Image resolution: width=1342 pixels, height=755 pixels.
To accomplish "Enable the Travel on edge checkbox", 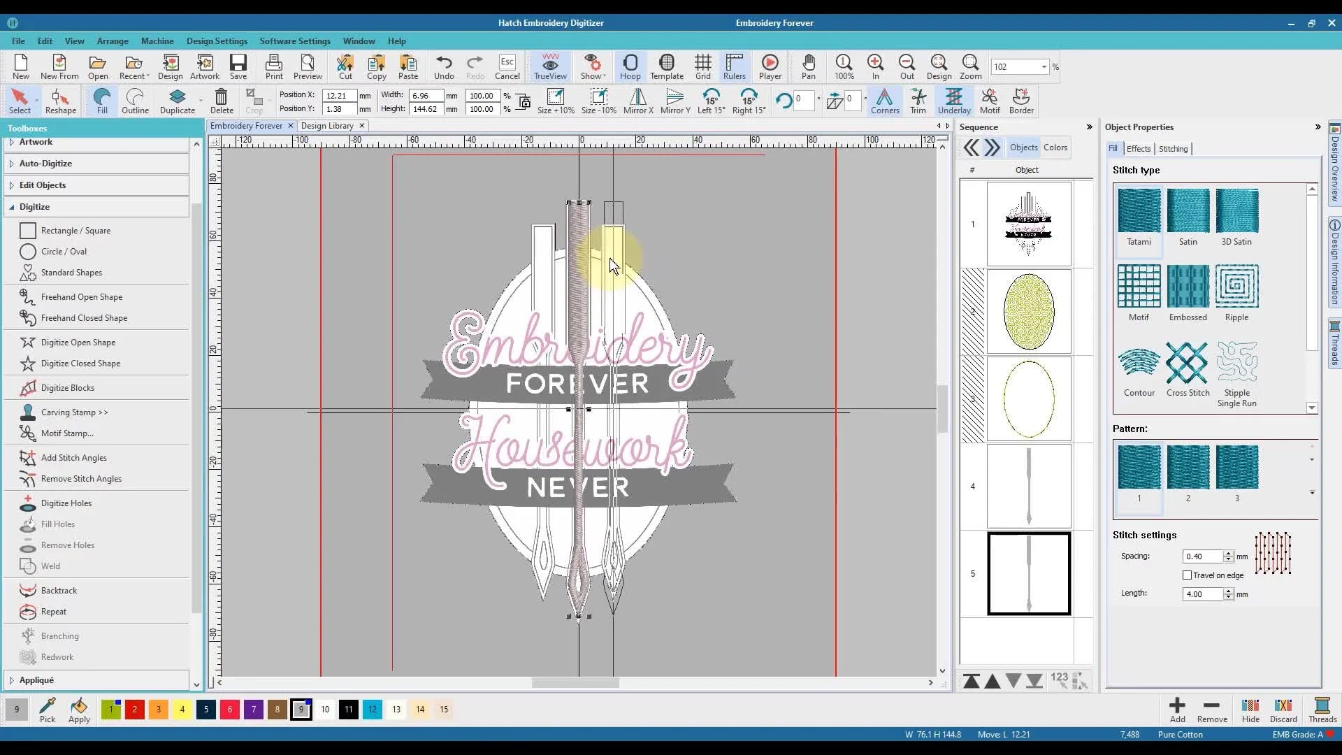I will click(1187, 575).
